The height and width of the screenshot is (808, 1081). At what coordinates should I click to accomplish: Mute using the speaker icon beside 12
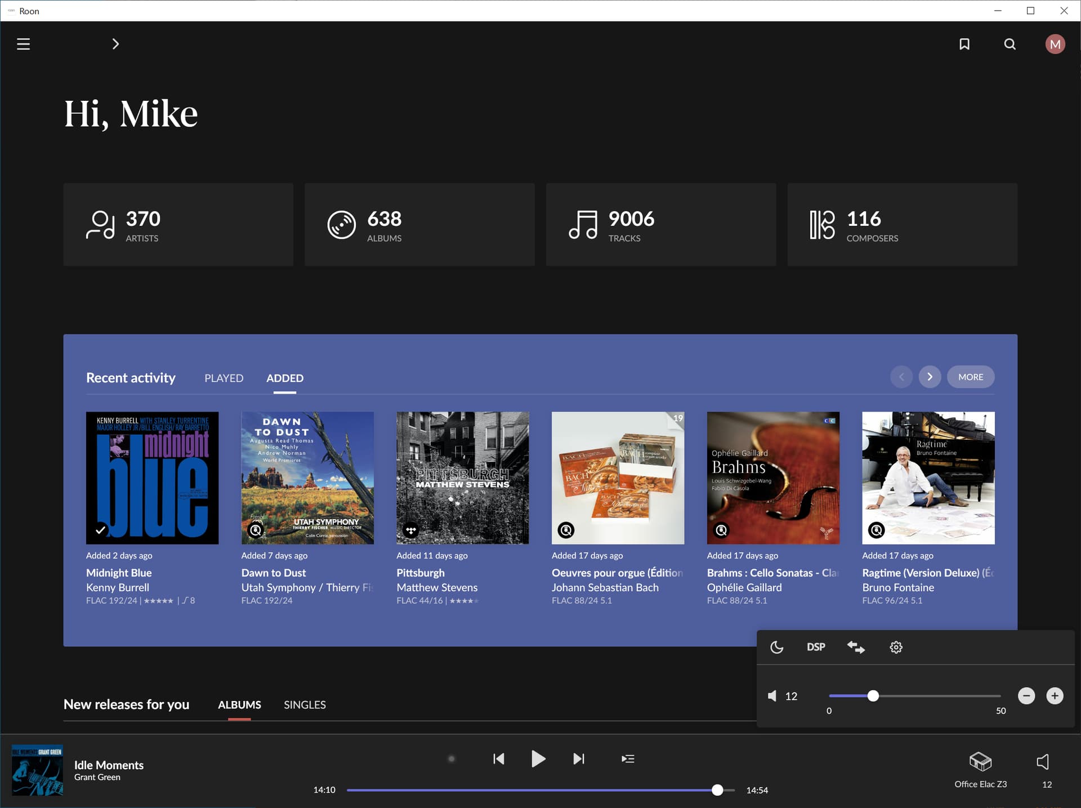772,696
